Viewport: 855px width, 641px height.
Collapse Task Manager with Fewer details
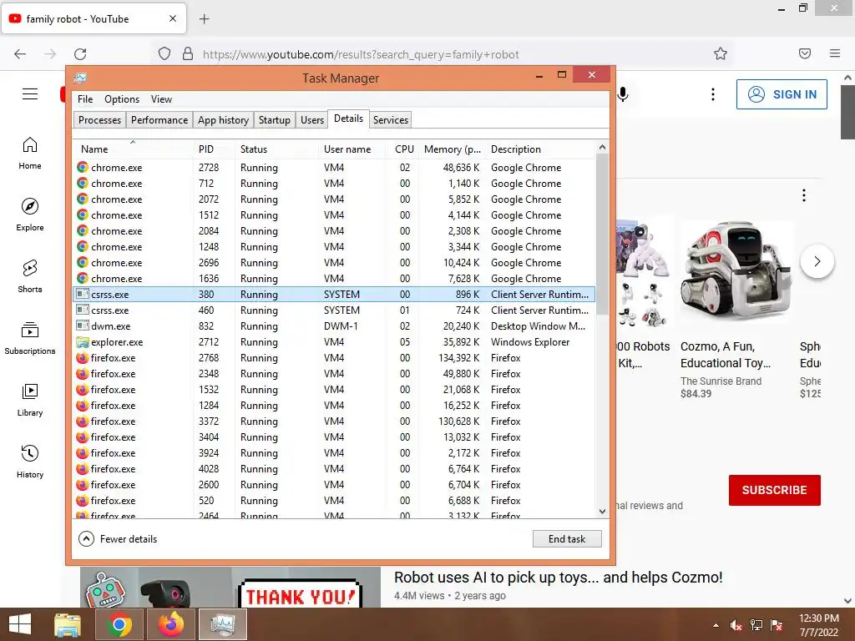coord(118,539)
